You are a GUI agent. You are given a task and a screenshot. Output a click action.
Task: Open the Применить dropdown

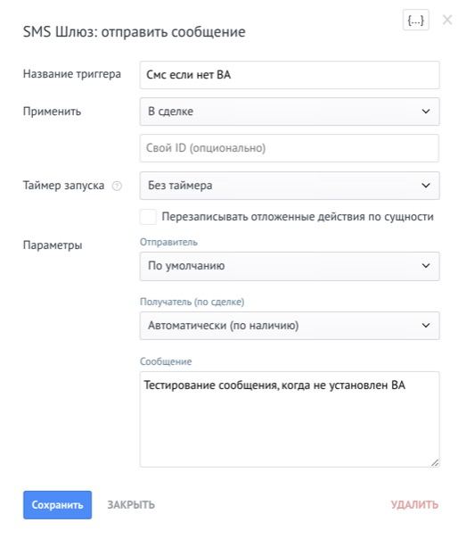[290, 112]
